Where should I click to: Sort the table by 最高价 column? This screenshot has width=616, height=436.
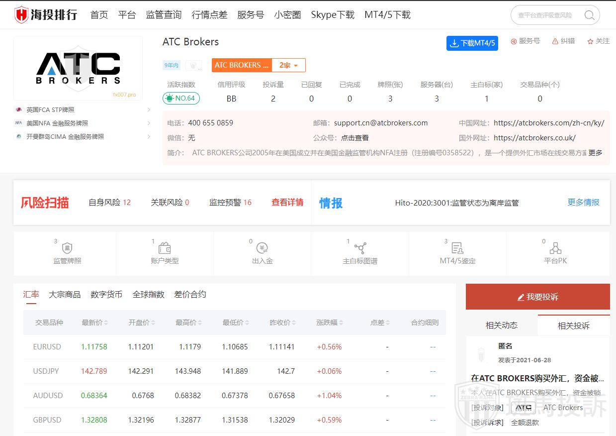(x=200, y=323)
